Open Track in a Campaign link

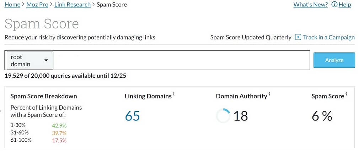[329, 37]
